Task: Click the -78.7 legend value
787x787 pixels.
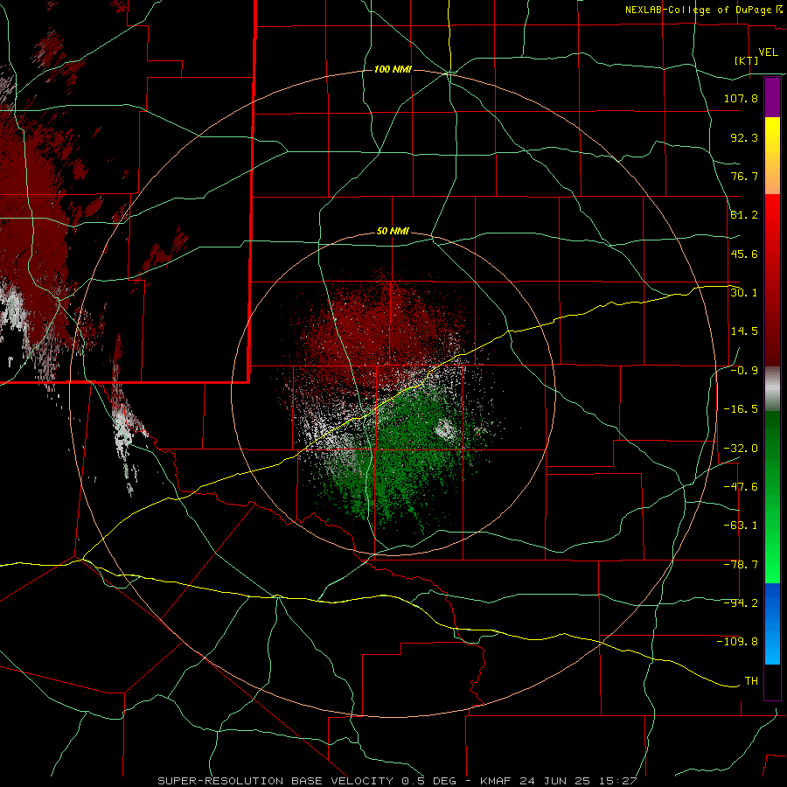Action: click(741, 565)
